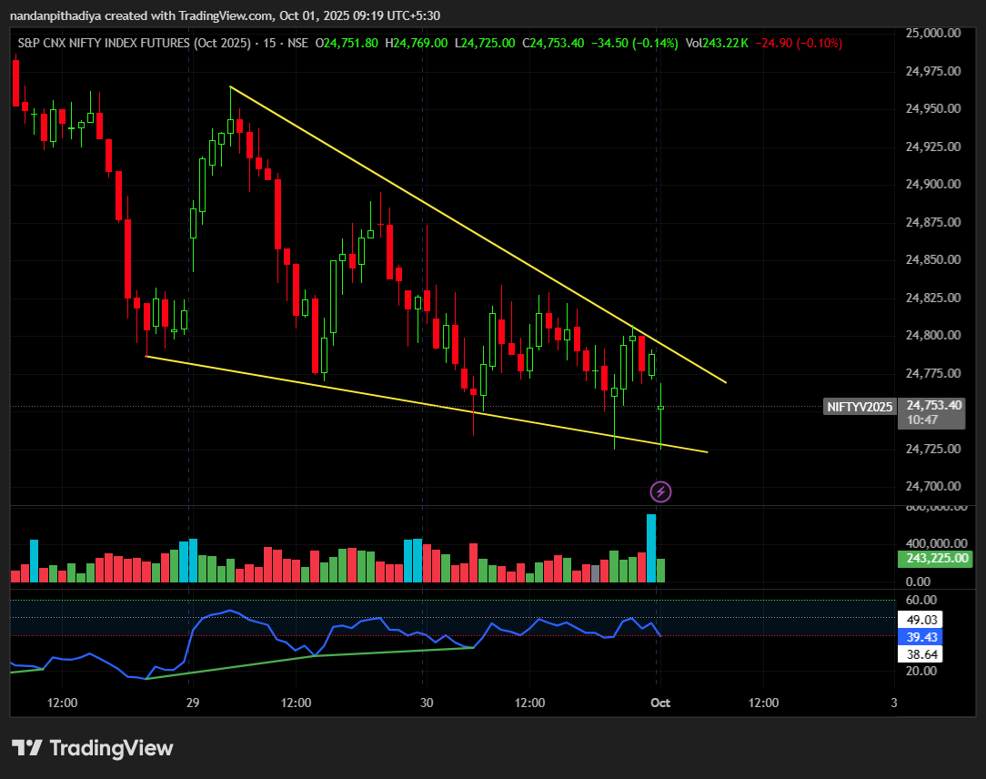Click the lower yellow wedge trendline
This screenshot has width=986, height=779.
click(427, 404)
